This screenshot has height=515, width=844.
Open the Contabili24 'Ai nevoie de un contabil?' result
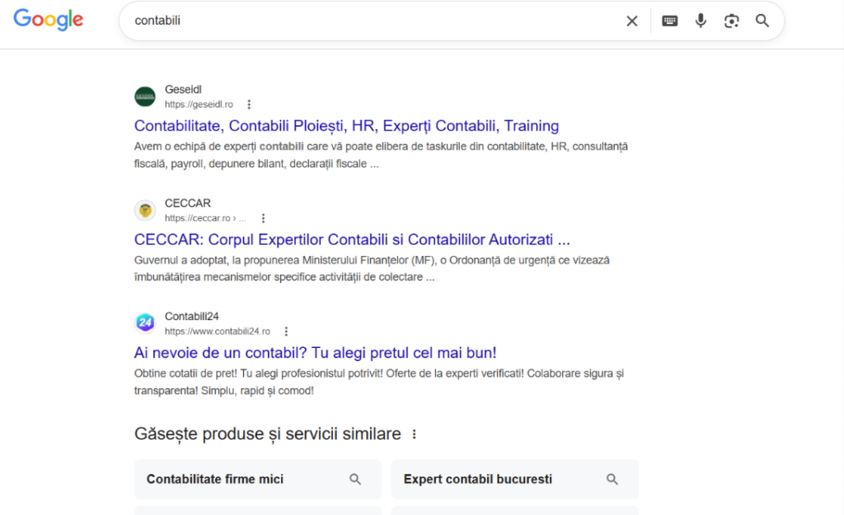point(316,352)
